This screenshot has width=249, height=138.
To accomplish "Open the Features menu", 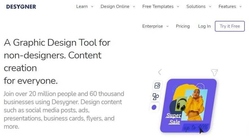I will click(227, 6).
